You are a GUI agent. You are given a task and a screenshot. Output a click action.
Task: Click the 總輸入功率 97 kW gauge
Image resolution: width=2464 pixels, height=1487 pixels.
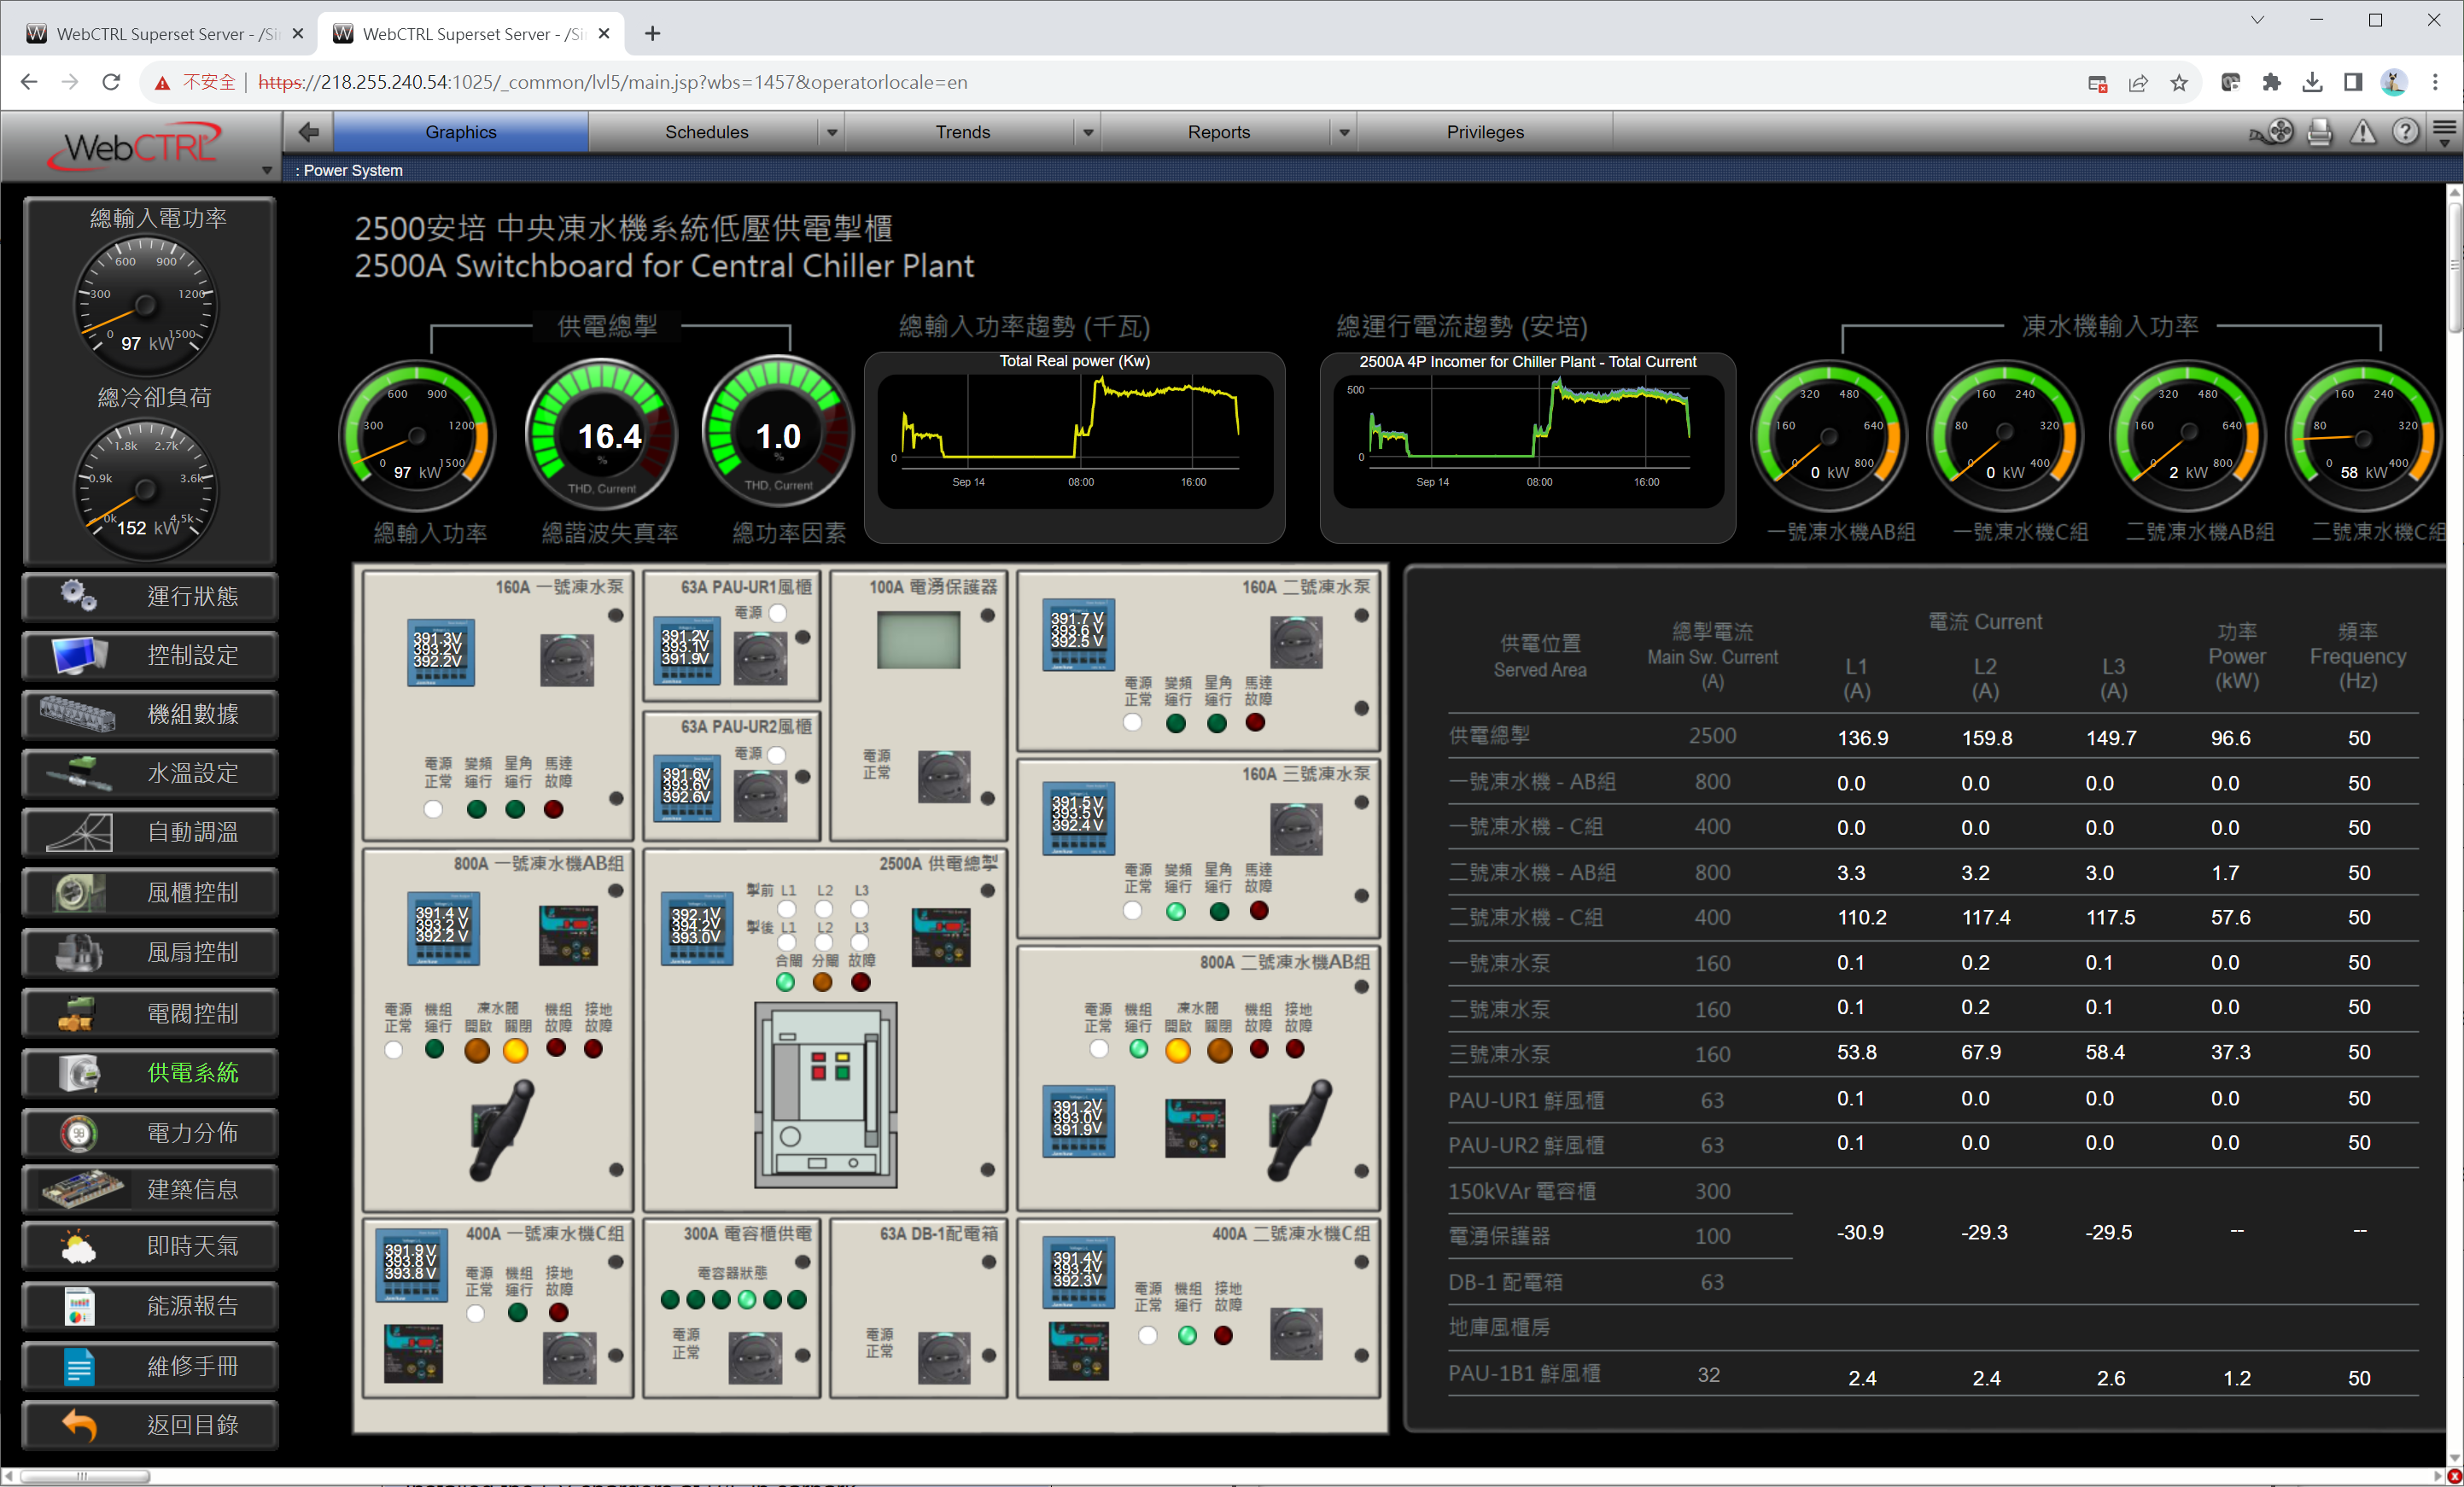[x=418, y=436]
